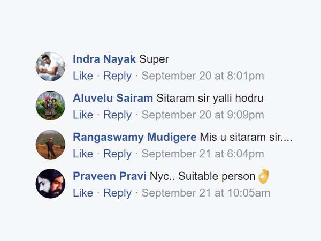321x241 pixels.
Task: Reply to Indra Nayak's comment
Action: click(117, 76)
